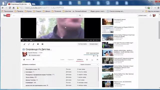Open the annotations speech bubble tool
The height and width of the screenshot is (90, 160).
click(x=38, y=44)
